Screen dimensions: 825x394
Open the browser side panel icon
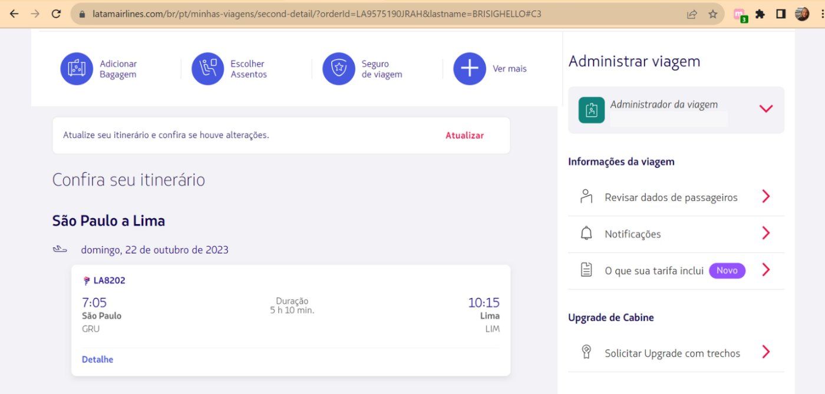tap(781, 14)
